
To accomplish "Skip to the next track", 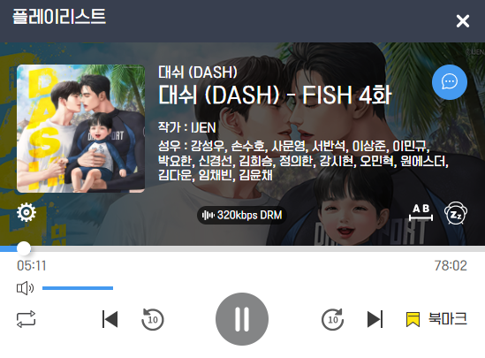I will [x=375, y=319].
